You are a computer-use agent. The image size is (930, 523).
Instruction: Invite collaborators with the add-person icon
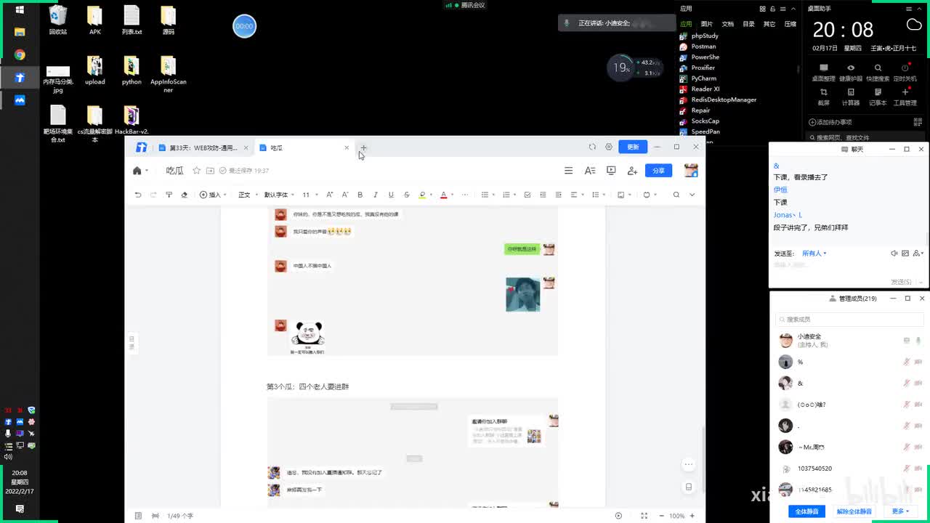pos(632,171)
